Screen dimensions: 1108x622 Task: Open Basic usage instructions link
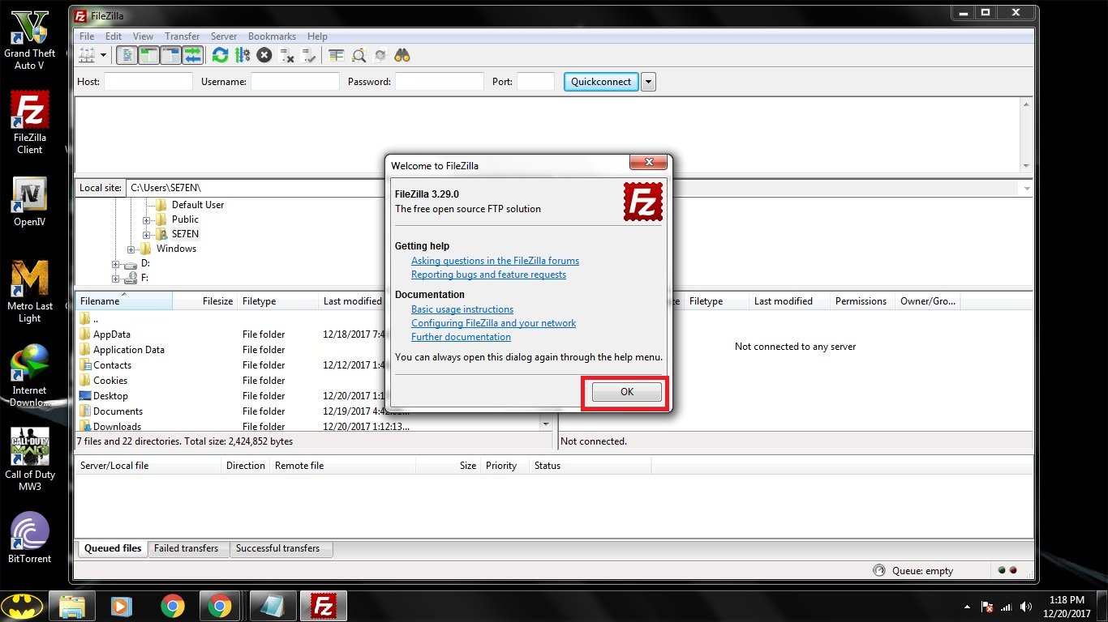(462, 309)
